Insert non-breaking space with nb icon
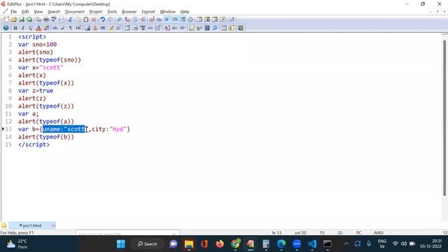The image size is (448, 252). pos(55,28)
